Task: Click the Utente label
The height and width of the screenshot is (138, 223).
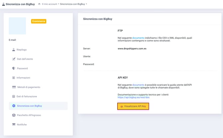Action: [87, 56]
